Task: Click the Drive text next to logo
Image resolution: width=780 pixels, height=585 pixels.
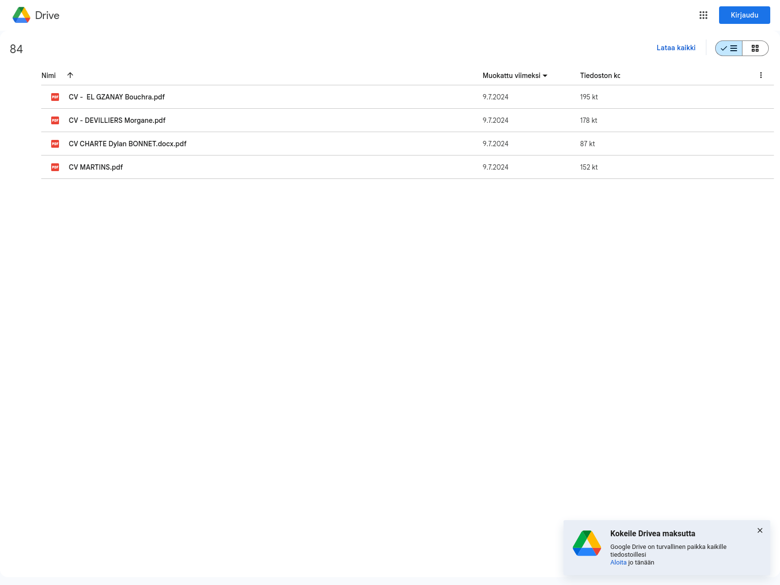Action: [47, 15]
